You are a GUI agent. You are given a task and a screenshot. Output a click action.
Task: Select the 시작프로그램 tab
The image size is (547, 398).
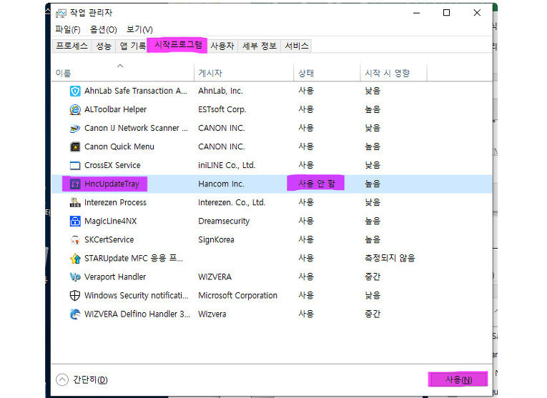click(x=178, y=45)
